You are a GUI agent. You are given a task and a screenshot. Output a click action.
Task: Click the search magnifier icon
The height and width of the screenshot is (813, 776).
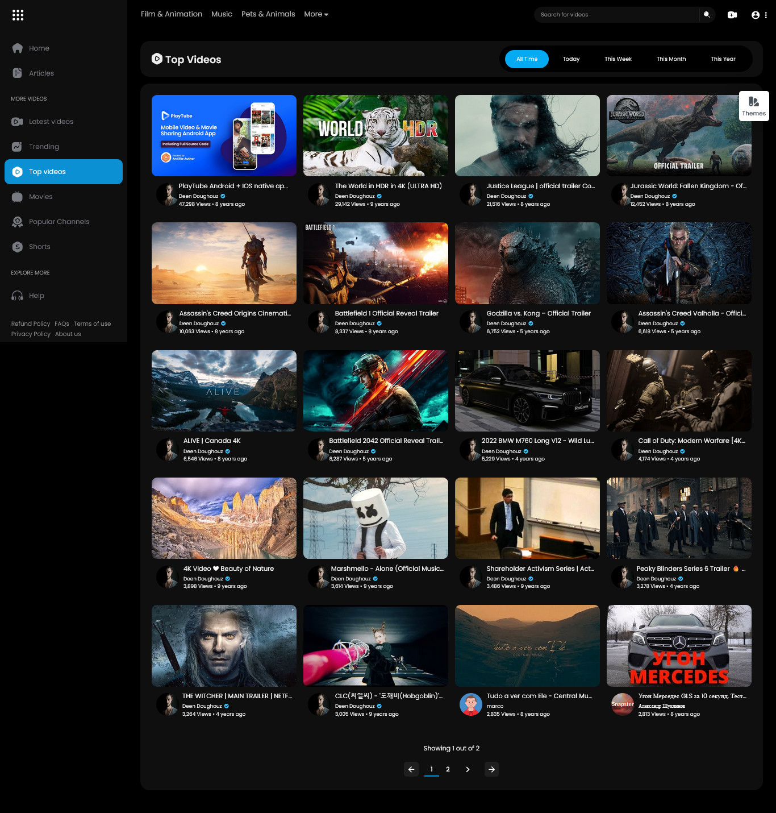pos(707,15)
